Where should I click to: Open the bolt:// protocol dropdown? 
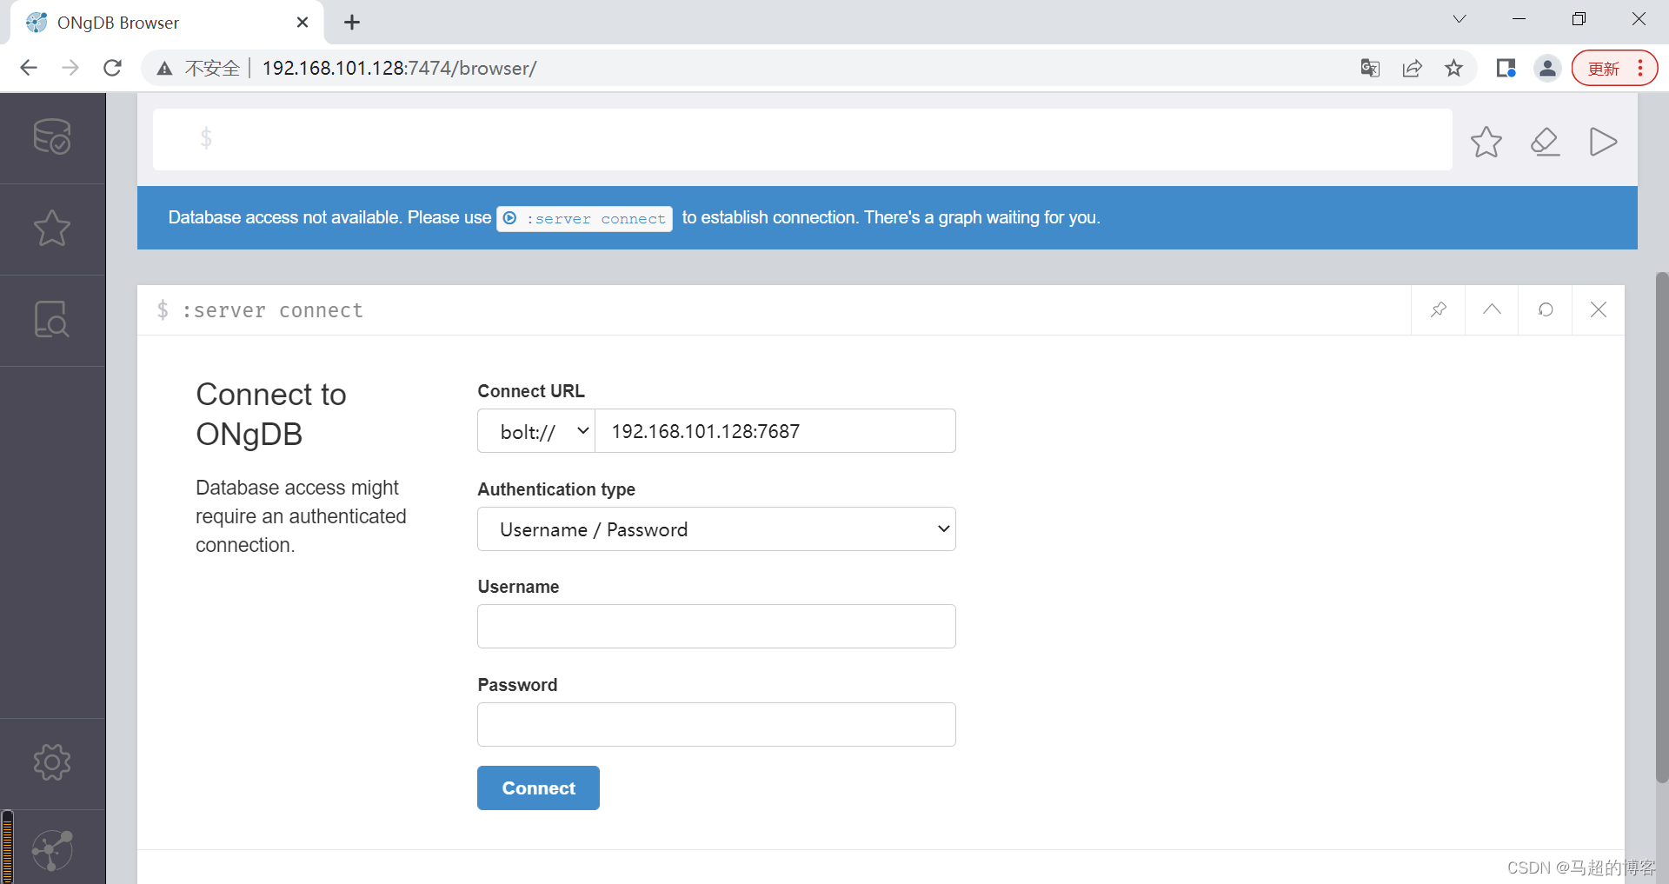536,431
